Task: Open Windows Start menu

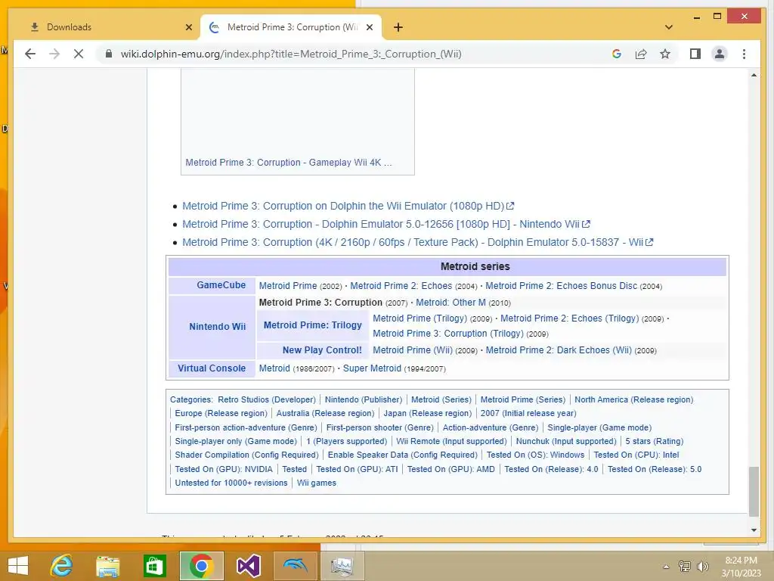Action: click(18, 566)
